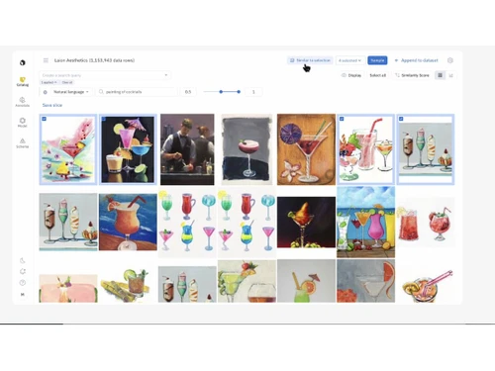This screenshot has width=495, height=371.
Task: Open the Natural language dropdown
Action: click(71, 92)
